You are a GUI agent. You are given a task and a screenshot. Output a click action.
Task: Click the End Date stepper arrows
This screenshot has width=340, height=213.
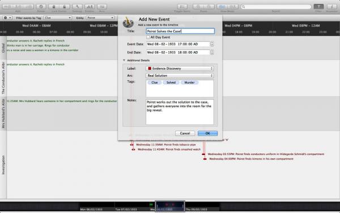[212, 52]
